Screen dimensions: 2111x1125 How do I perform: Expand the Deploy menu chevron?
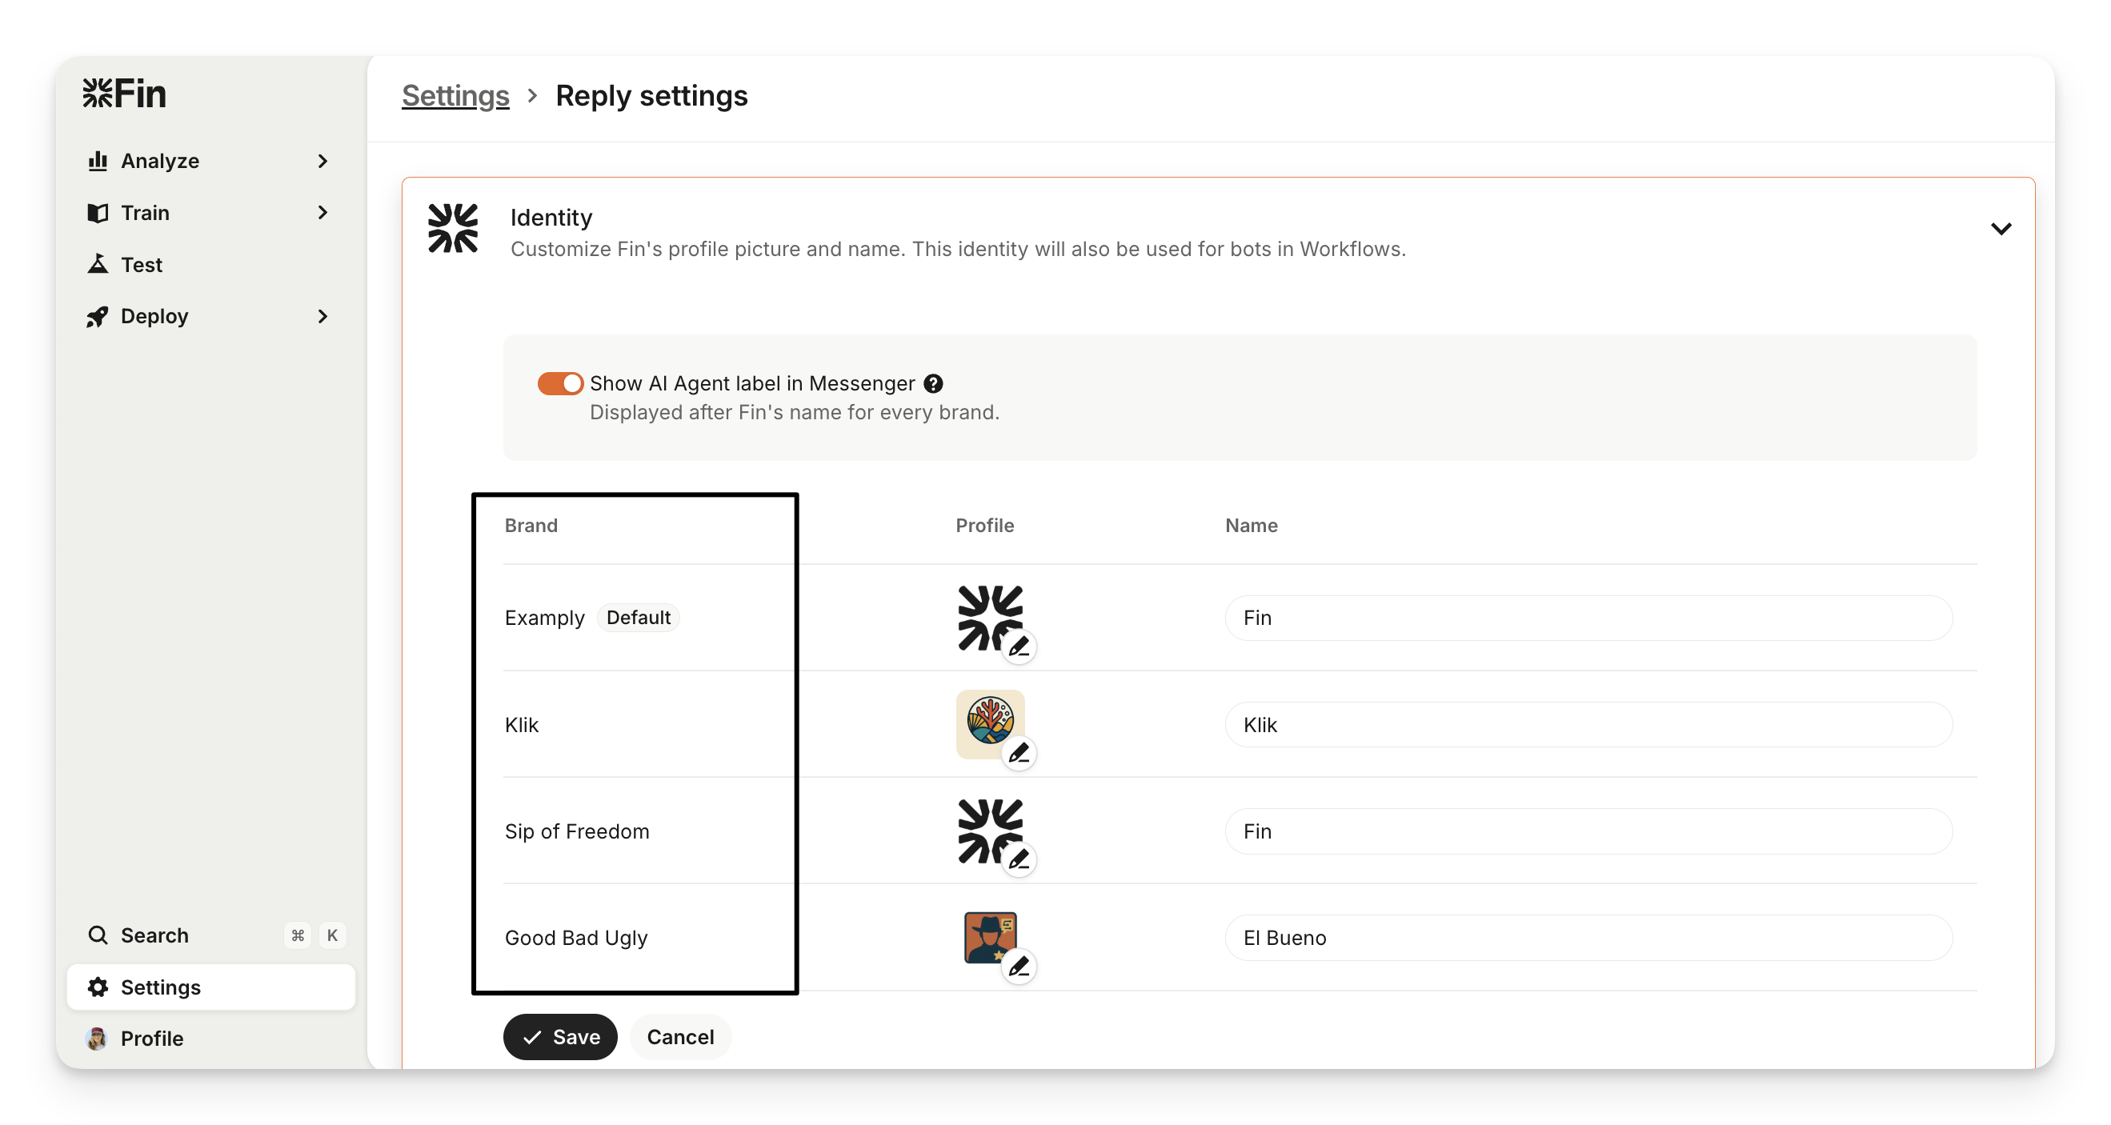(322, 316)
